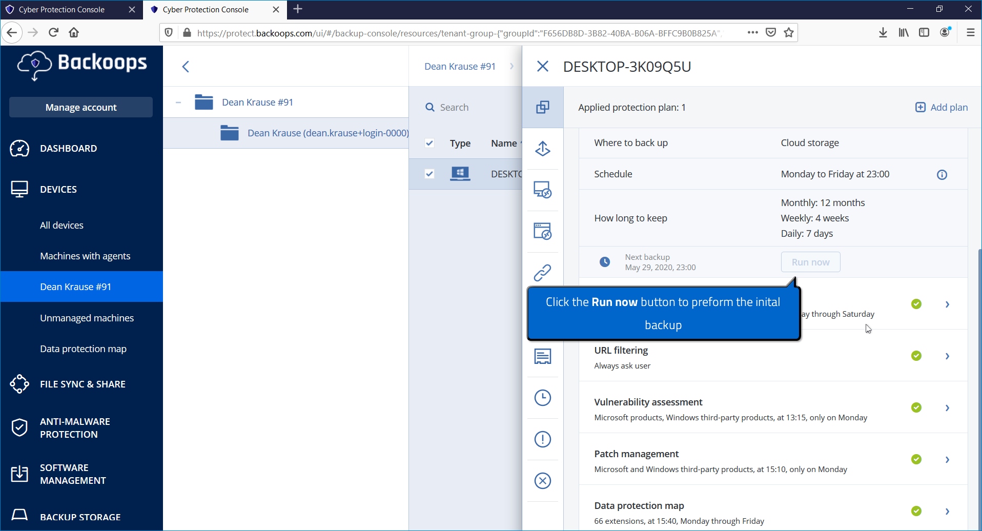Click the Devices monitor icon
This screenshot has width=982, height=531.
pyautogui.click(x=19, y=189)
